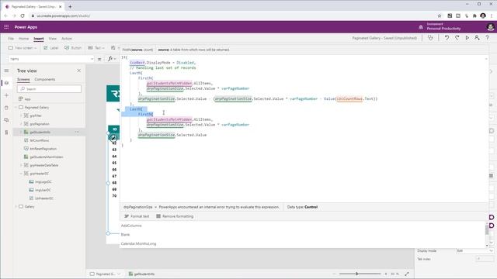Toggle the hamburger menu in left rail
This screenshot has height=279, width=497.
pyautogui.click(x=7, y=71)
